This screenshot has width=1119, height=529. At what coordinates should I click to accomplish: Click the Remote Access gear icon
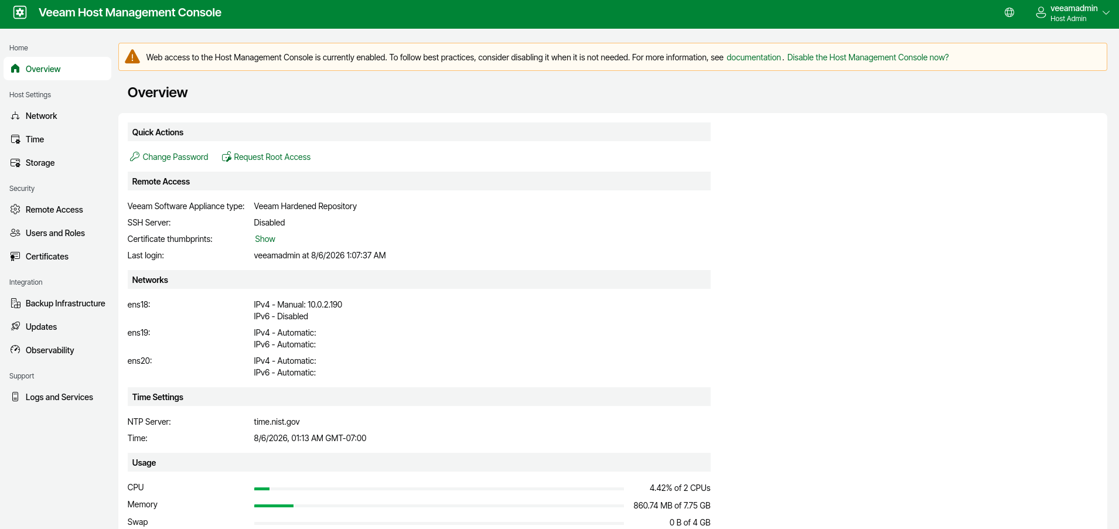(15, 210)
